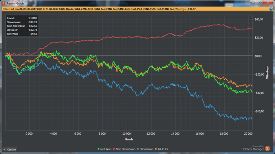The width and height of the screenshot is (275, 154).
Task: Click the -$40,00 y-axis label
Action: point(259,93)
